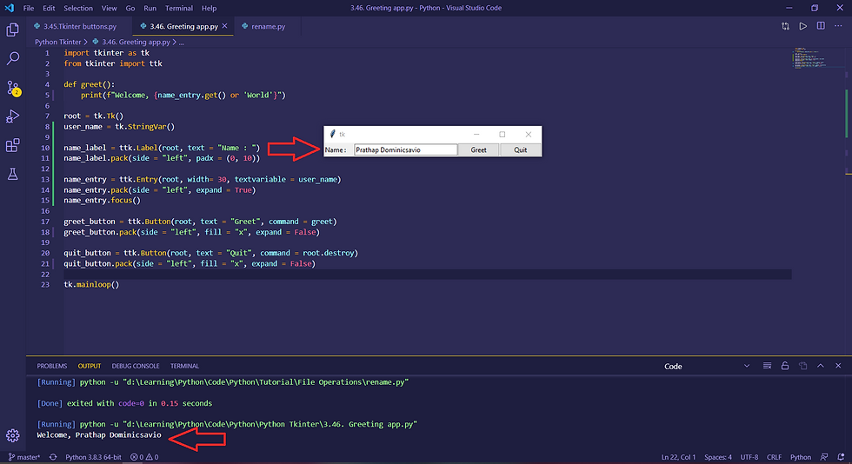
Task: Switch to the 3.45.Tkinter buttons.py tab
Action: (x=79, y=26)
